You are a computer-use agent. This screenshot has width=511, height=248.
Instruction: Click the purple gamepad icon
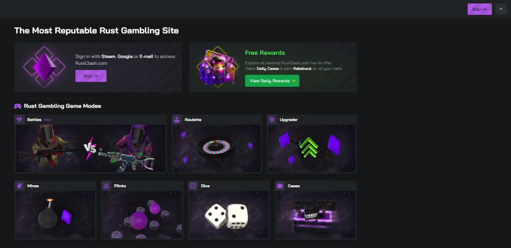tap(17, 106)
